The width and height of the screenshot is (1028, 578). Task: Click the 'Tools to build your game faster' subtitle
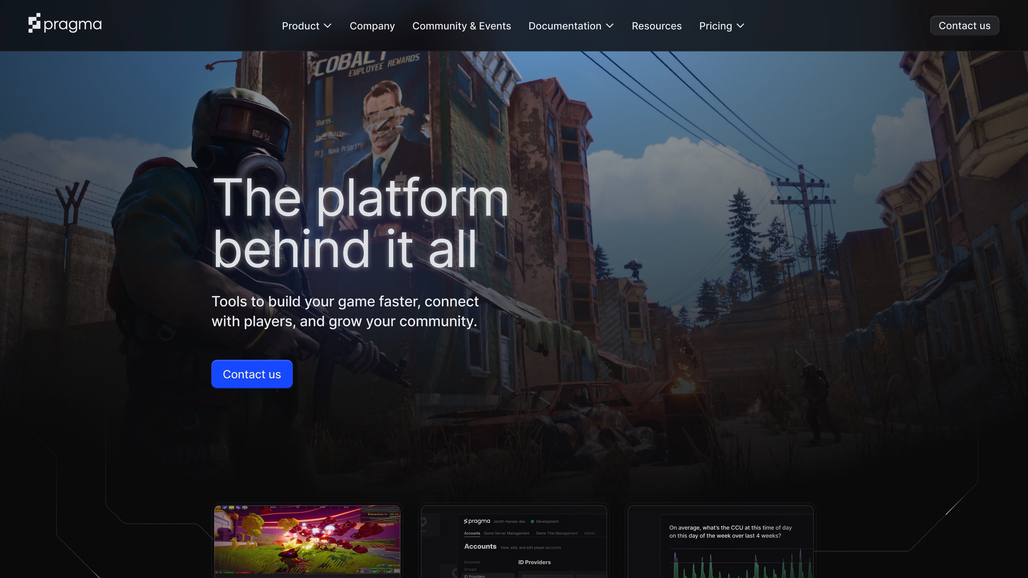tap(345, 311)
